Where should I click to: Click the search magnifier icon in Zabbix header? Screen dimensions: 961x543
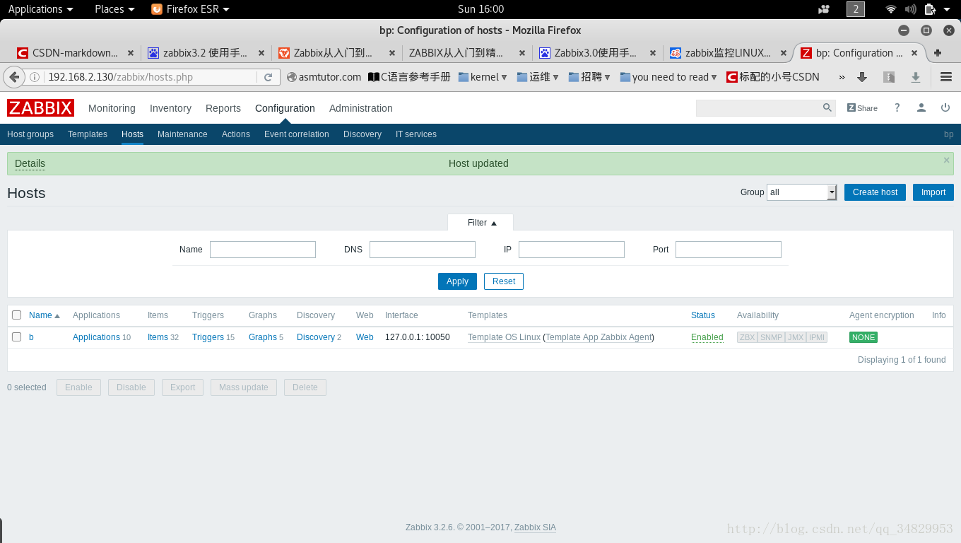tap(827, 107)
